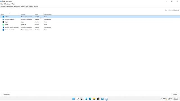180x101 pixels.
Task: Open taskbar Search
Action: point(78,99)
